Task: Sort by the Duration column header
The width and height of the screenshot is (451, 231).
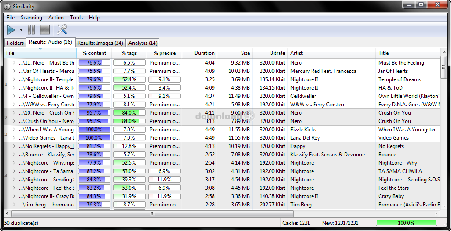Action: [x=200, y=53]
